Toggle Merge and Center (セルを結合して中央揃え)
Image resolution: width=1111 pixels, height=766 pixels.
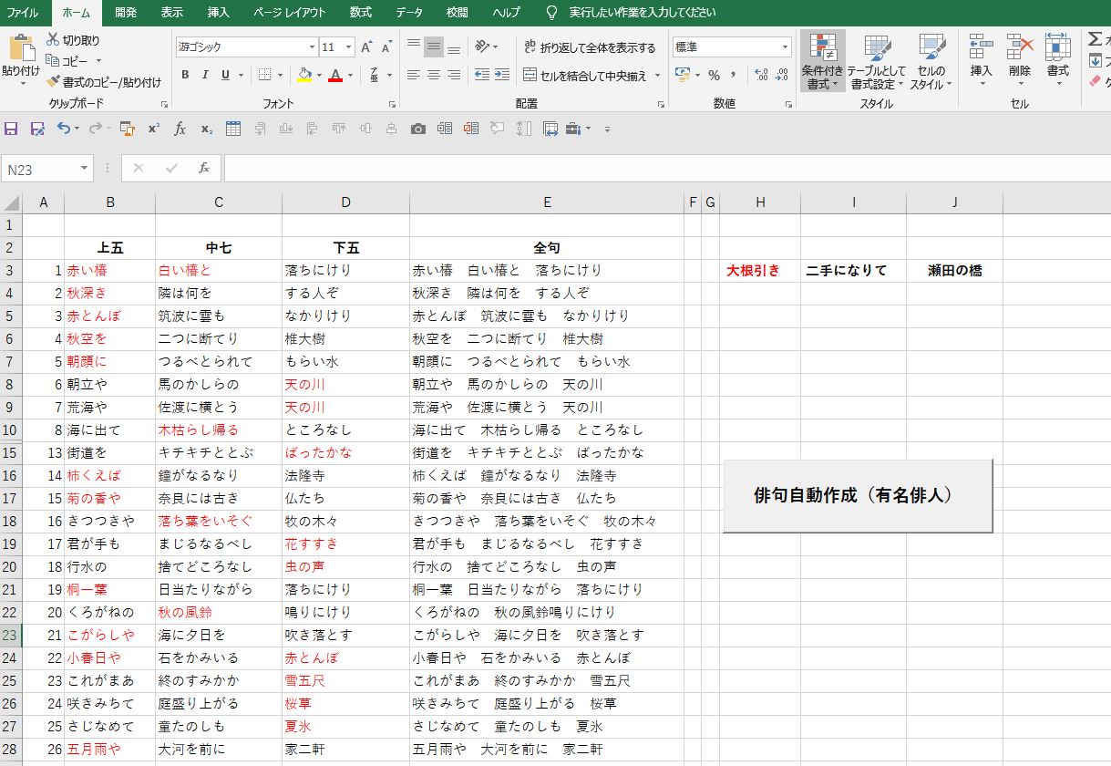592,76
